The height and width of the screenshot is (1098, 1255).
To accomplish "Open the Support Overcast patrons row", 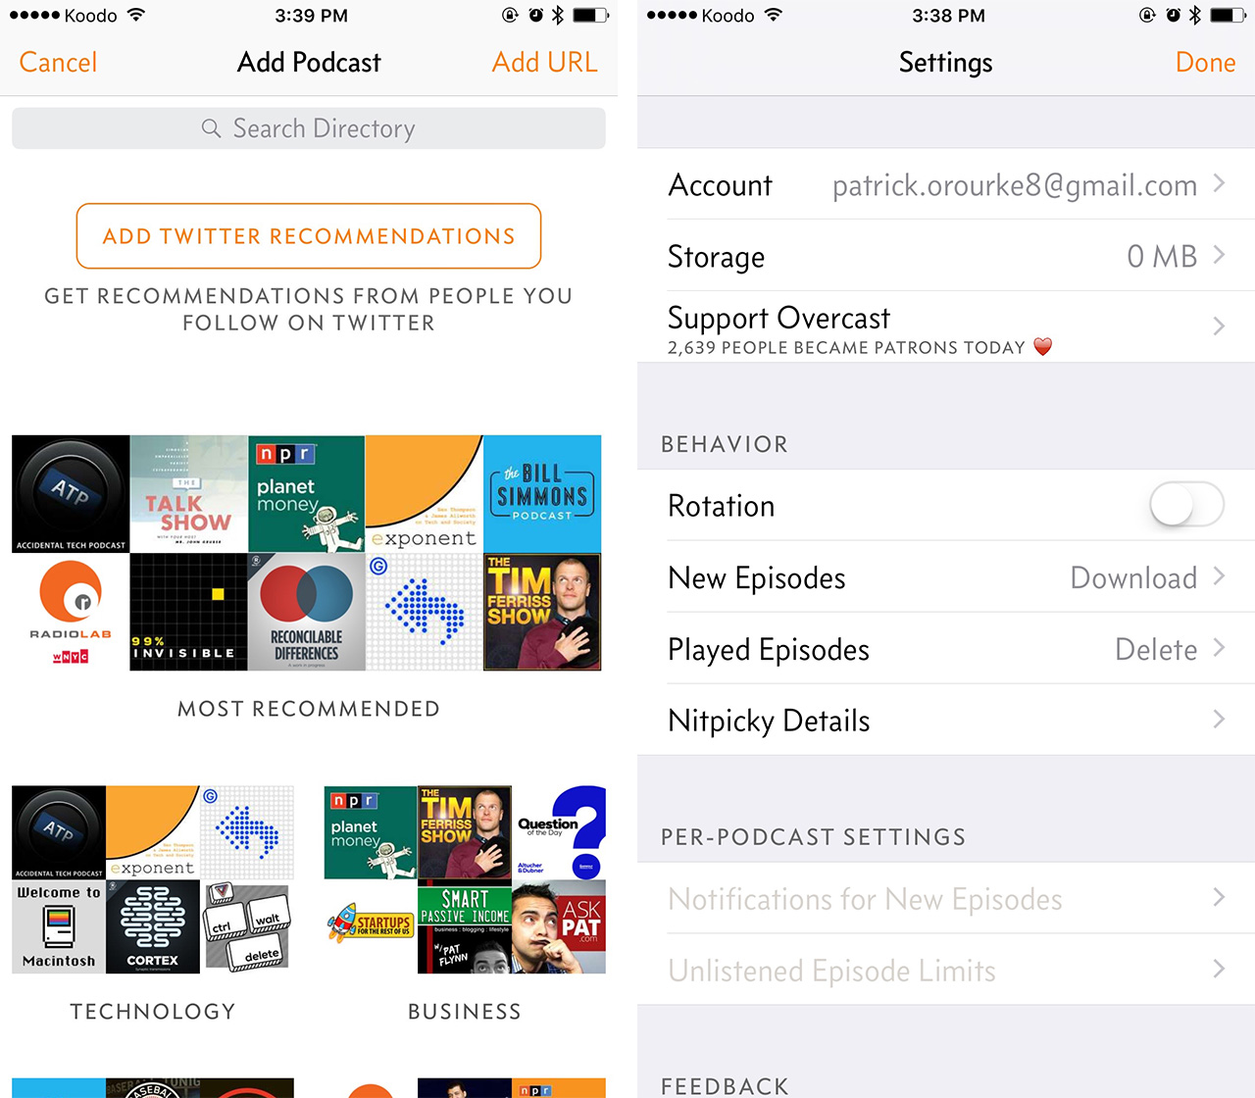I will [x=946, y=328].
